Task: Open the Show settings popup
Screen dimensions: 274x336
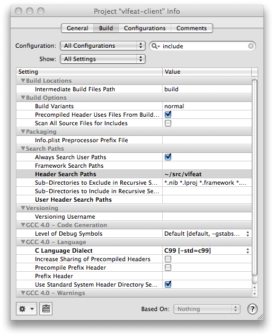Action: (103, 59)
